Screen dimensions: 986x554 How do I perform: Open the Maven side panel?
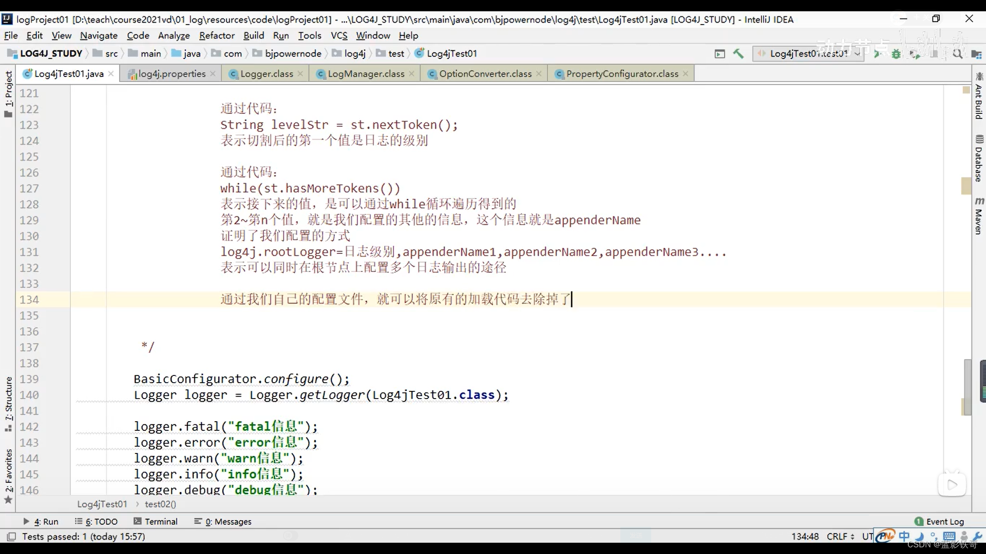(979, 216)
